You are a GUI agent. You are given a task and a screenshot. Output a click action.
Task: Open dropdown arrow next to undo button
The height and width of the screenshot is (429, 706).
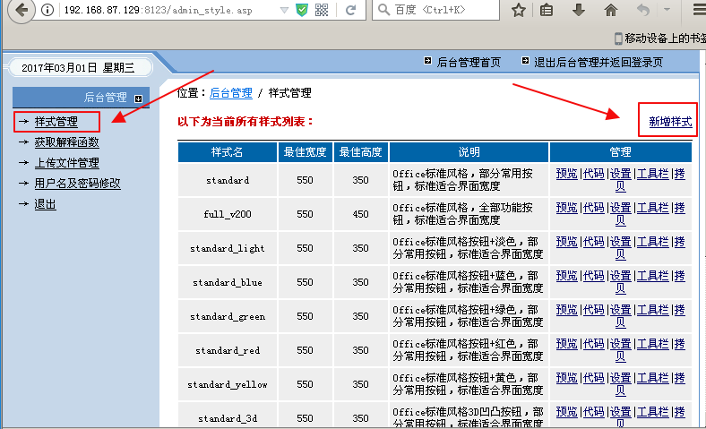[667, 10]
